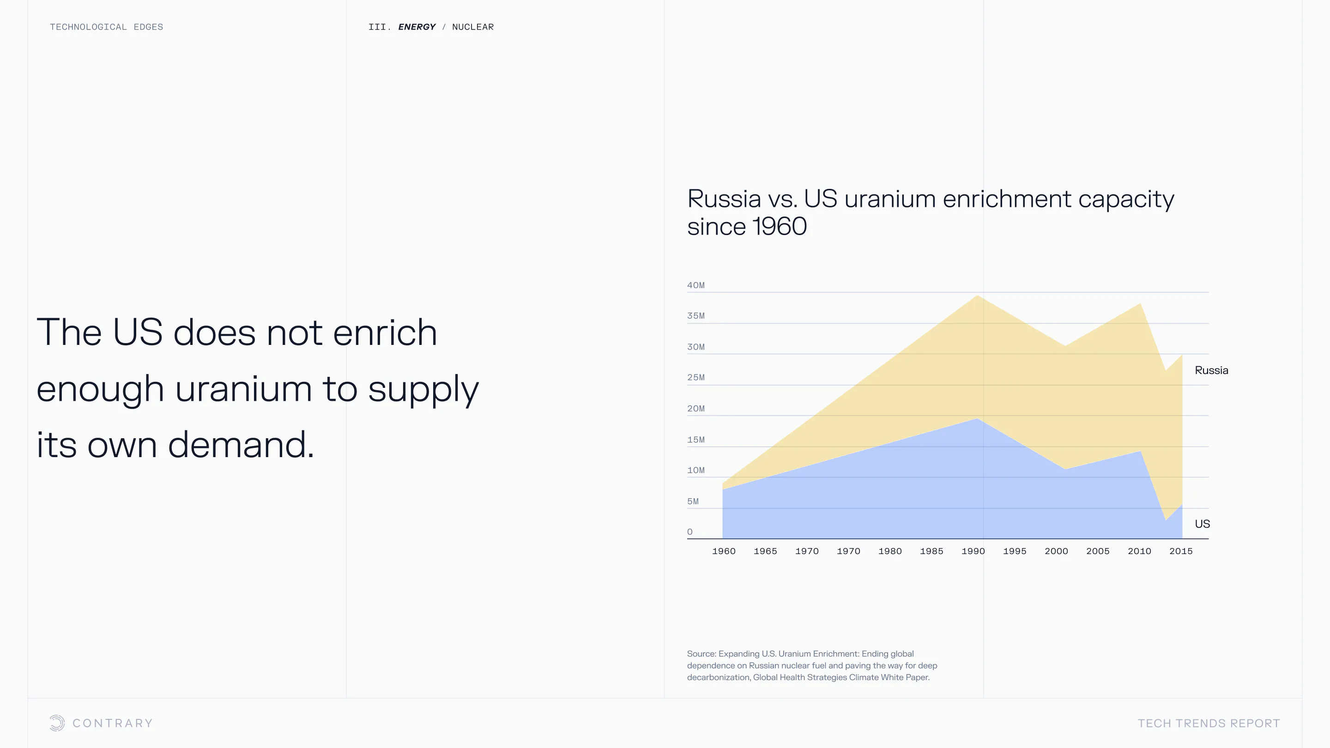This screenshot has width=1330, height=748.
Task: Click NUCLEAR in the section breadcrumb
Action: [x=472, y=27]
